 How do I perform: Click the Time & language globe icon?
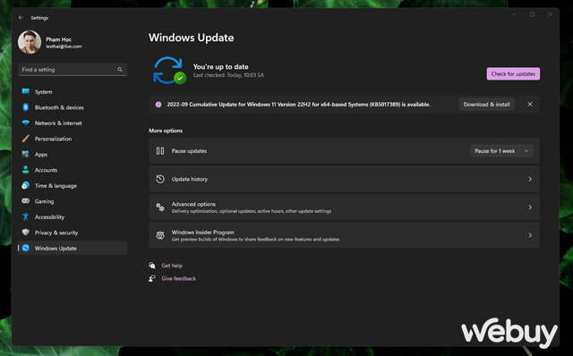[x=26, y=185]
